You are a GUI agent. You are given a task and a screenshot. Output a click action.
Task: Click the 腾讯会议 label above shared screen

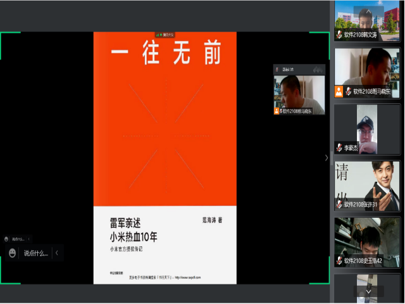point(168,35)
